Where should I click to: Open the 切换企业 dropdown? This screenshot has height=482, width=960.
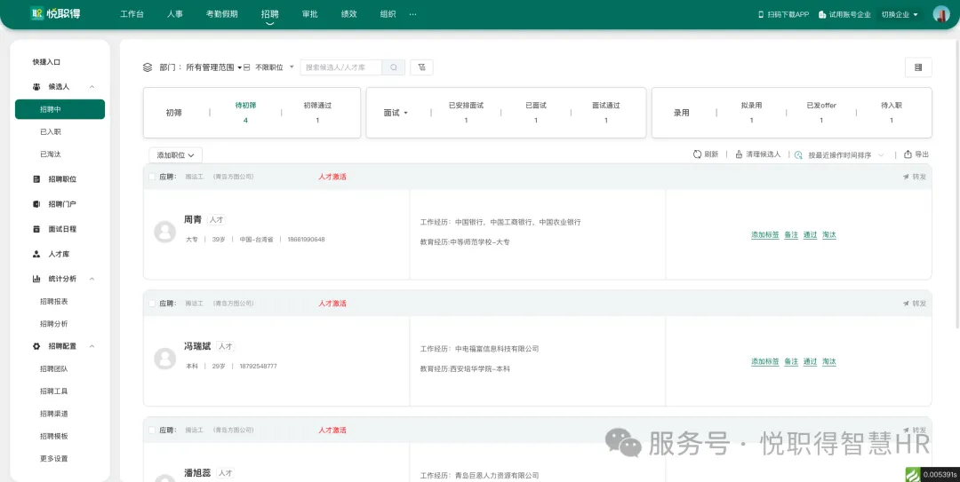point(900,14)
